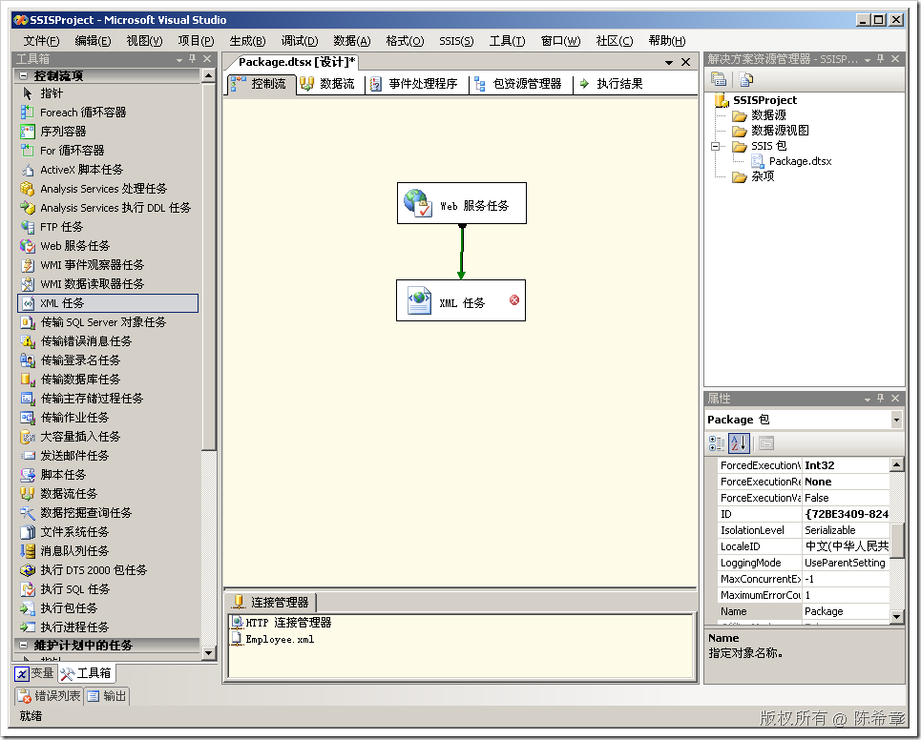
Task: Click the Name property value field
Action: [846, 611]
